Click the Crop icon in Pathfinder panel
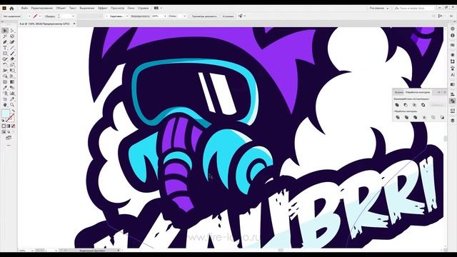 (424, 117)
